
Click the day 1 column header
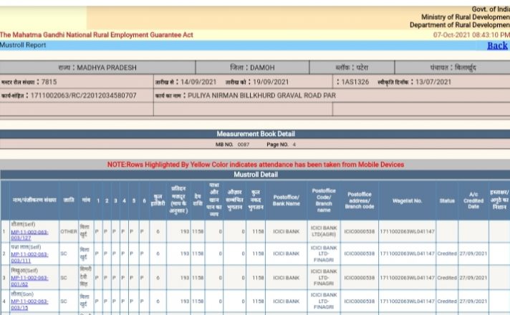98,201
